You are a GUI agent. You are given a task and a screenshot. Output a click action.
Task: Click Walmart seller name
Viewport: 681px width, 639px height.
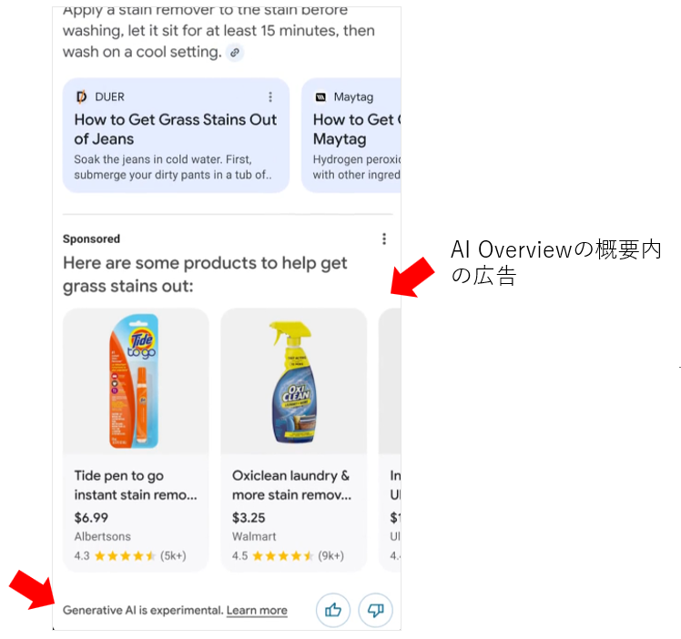point(254,536)
